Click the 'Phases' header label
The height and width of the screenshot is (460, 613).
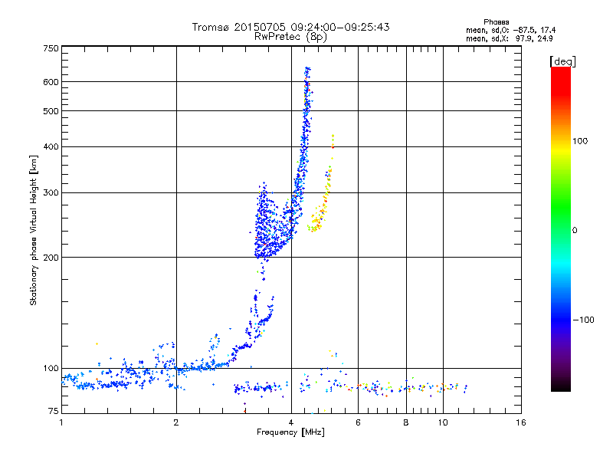[x=496, y=22]
